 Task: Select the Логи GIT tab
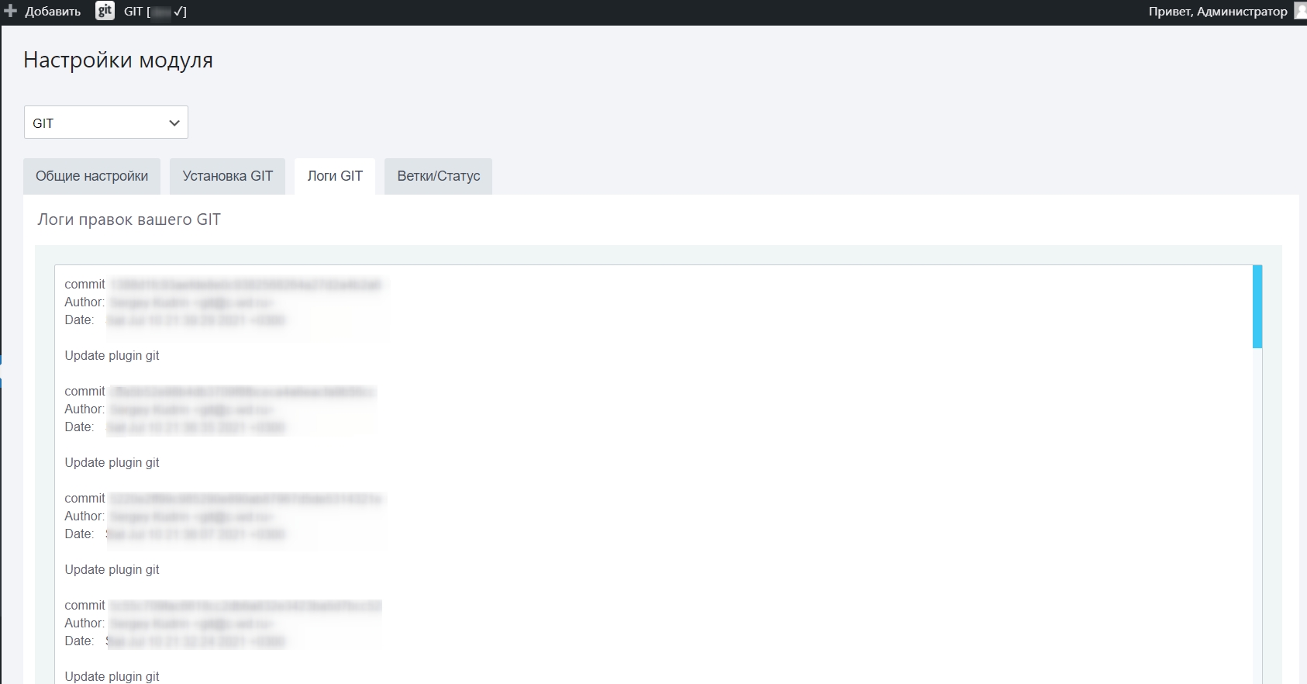click(335, 176)
